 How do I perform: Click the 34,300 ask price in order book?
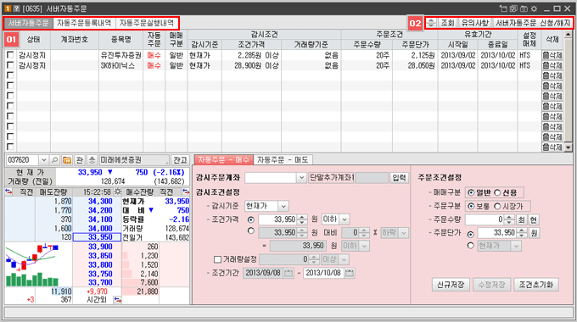click(x=100, y=202)
